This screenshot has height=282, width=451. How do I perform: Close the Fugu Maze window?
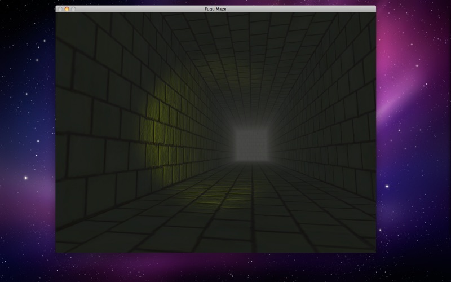(60, 9)
